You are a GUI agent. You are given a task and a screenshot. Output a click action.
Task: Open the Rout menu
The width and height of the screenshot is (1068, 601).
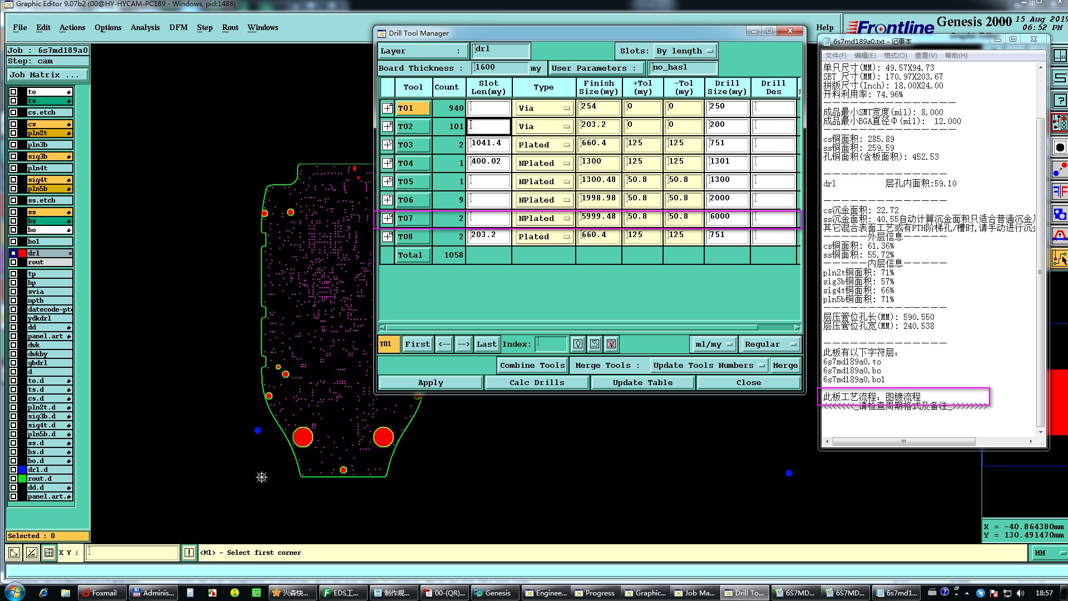230,27
